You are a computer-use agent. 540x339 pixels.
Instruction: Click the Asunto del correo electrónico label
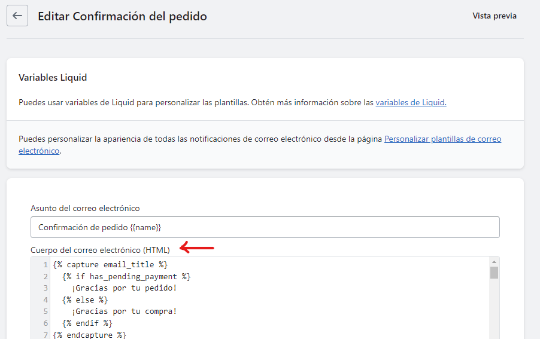coord(85,208)
